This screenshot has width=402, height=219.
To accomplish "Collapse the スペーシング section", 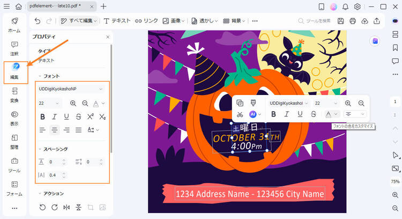I will [40, 149].
